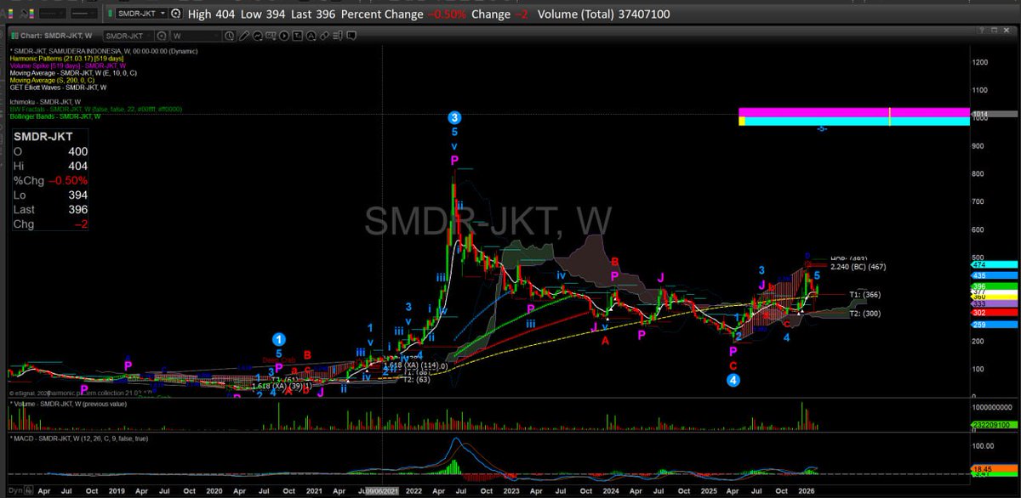The width and height of the screenshot is (1021, 498).
Task: Open the link/attach chart icon
Action: pos(324,36)
